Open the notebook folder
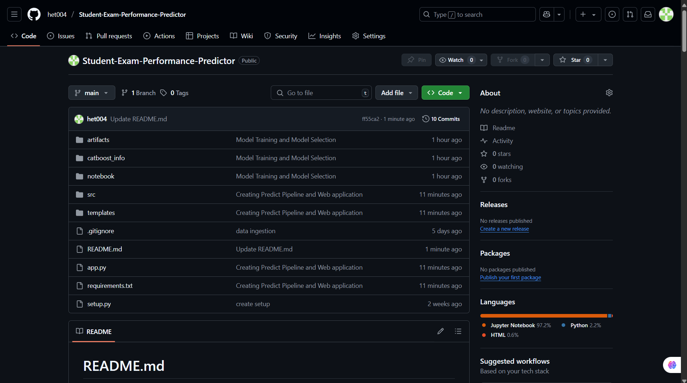This screenshot has height=383, width=687. [x=101, y=176]
